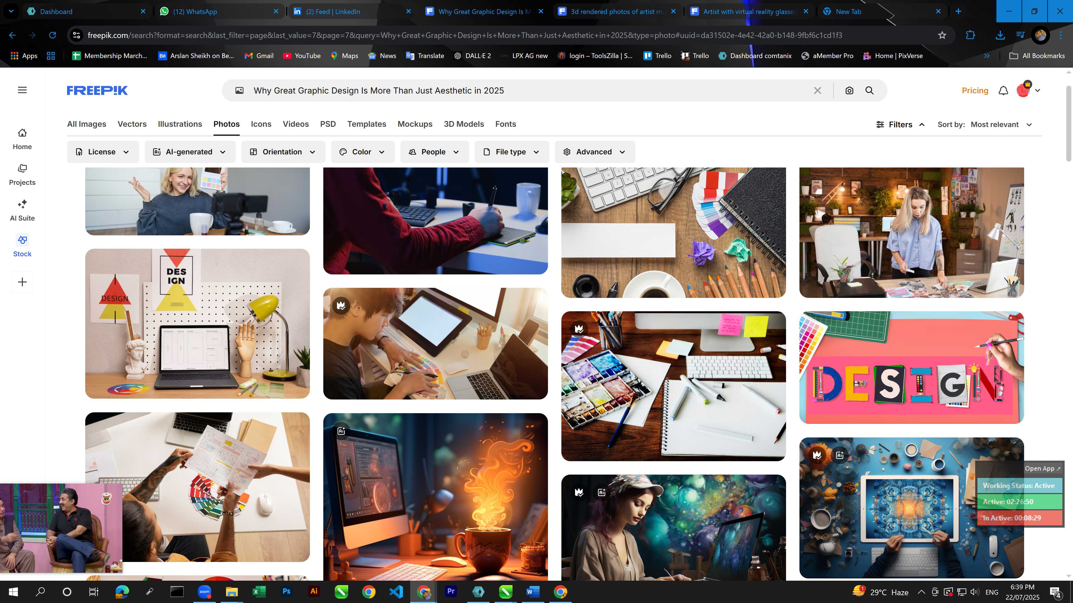Image resolution: width=1073 pixels, height=603 pixels.
Task: Open a new browser tab with plus
Action: point(958,11)
